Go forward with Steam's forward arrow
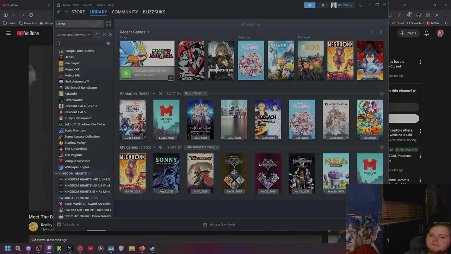Screen dimensions: 451x254 66,12
